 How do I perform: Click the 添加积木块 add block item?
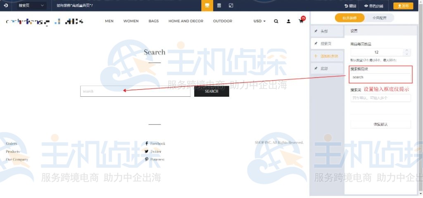tap(327, 56)
